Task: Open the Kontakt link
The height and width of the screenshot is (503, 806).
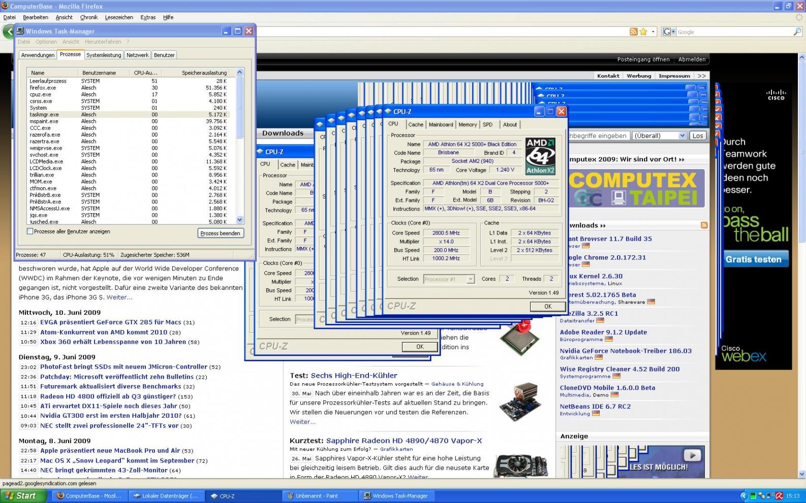Action: pyautogui.click(x=608, y=76)
